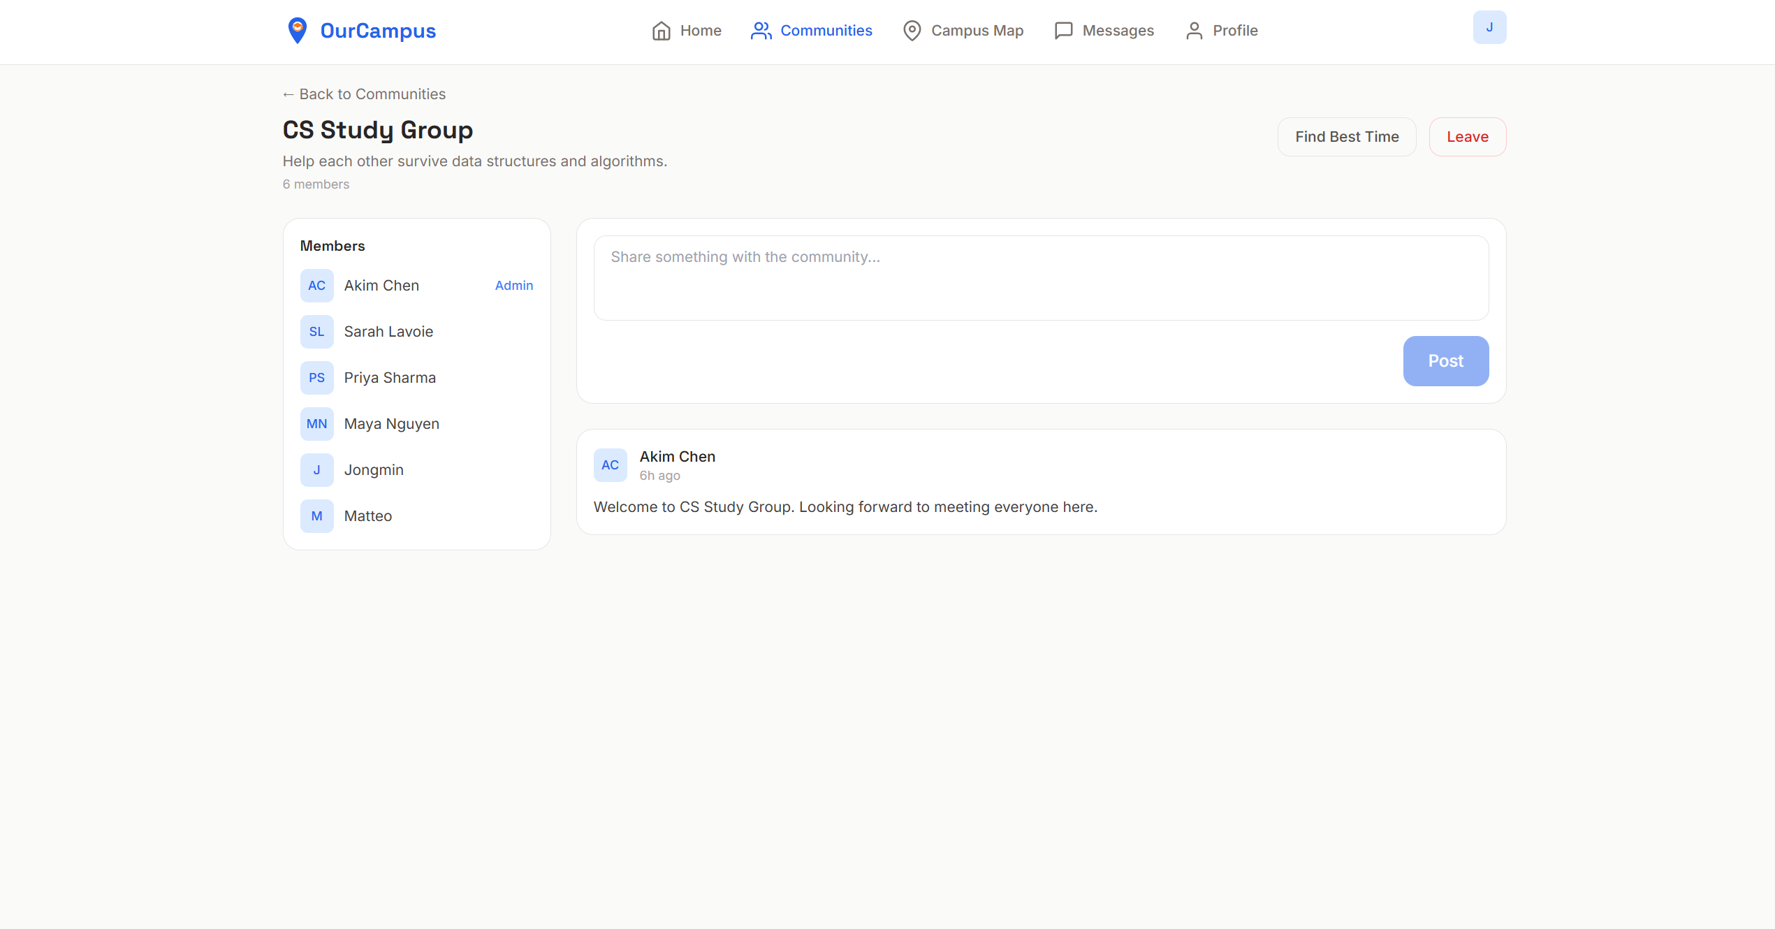This screenshot has width=1775, height=929.
Task: Open the J avatar in the top corner
Action: coord(1490,27)
